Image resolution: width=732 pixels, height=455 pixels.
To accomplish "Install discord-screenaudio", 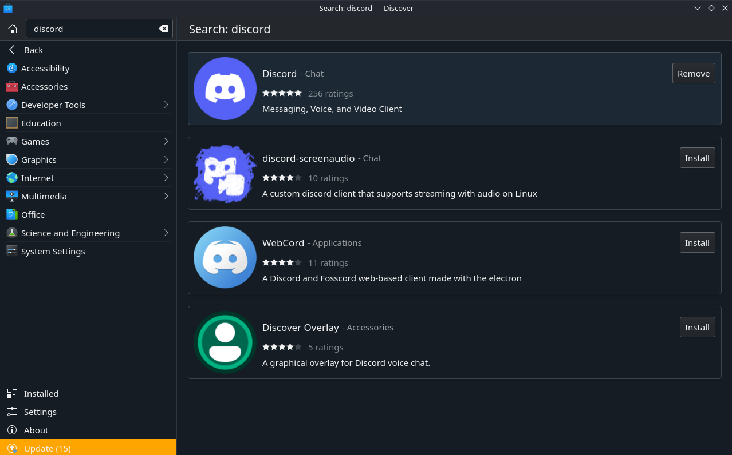I will pyautogui.click(x=697, y=158).
